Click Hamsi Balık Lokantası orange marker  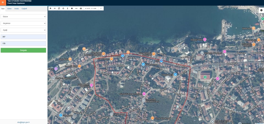click(104, 53)
